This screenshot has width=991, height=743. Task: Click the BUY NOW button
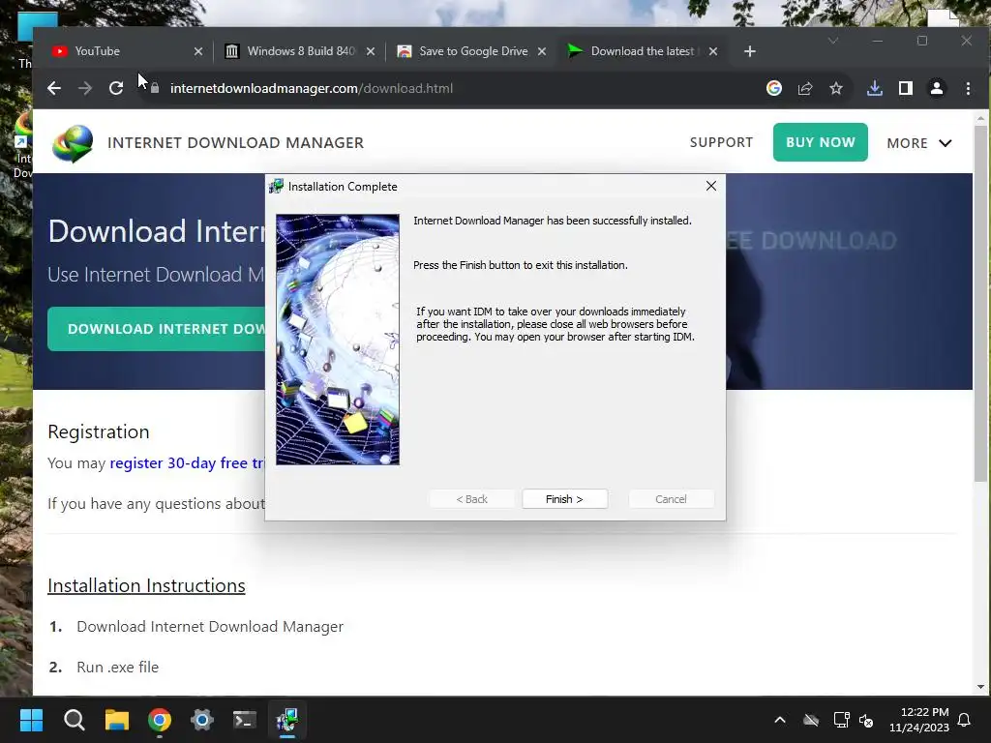click(x=821, y=142)
